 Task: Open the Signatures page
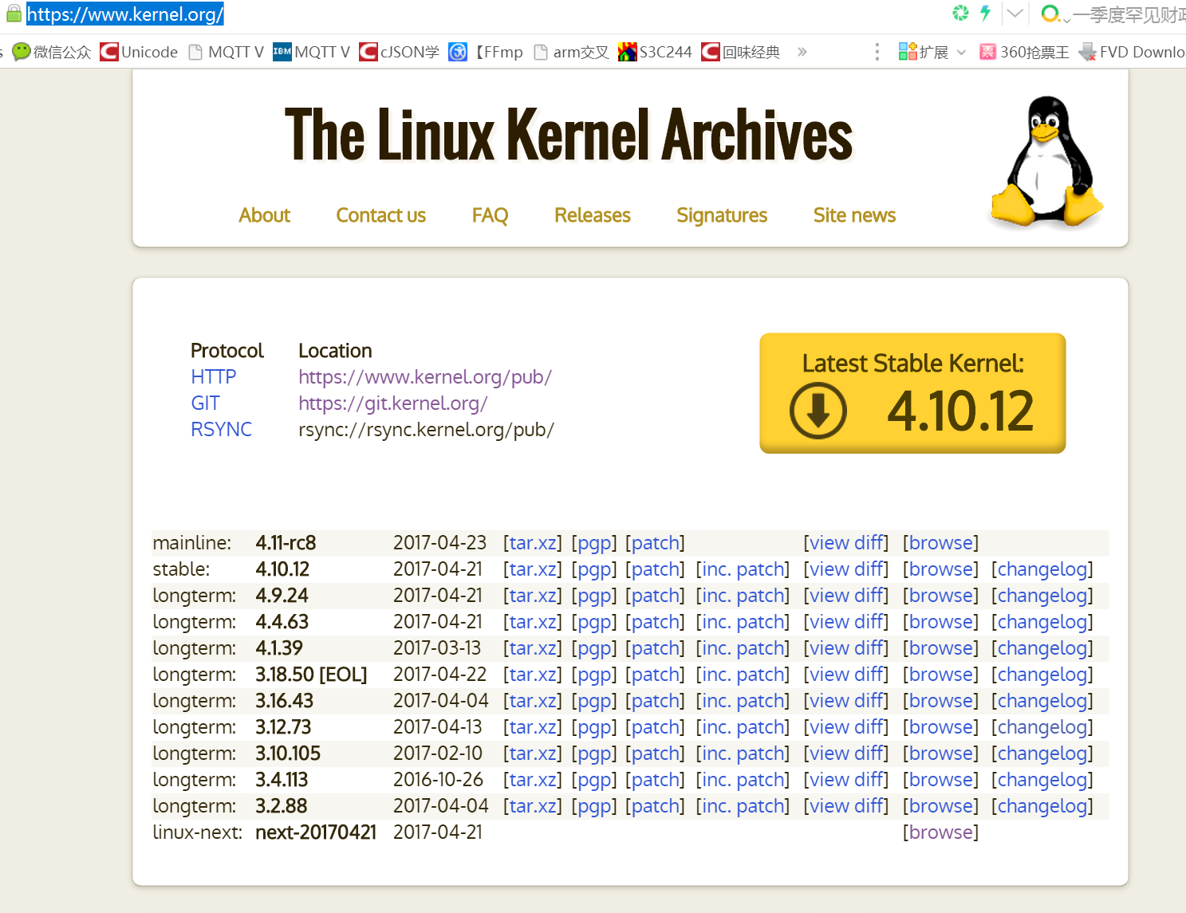pyautogui.click(x=722, y=215)
